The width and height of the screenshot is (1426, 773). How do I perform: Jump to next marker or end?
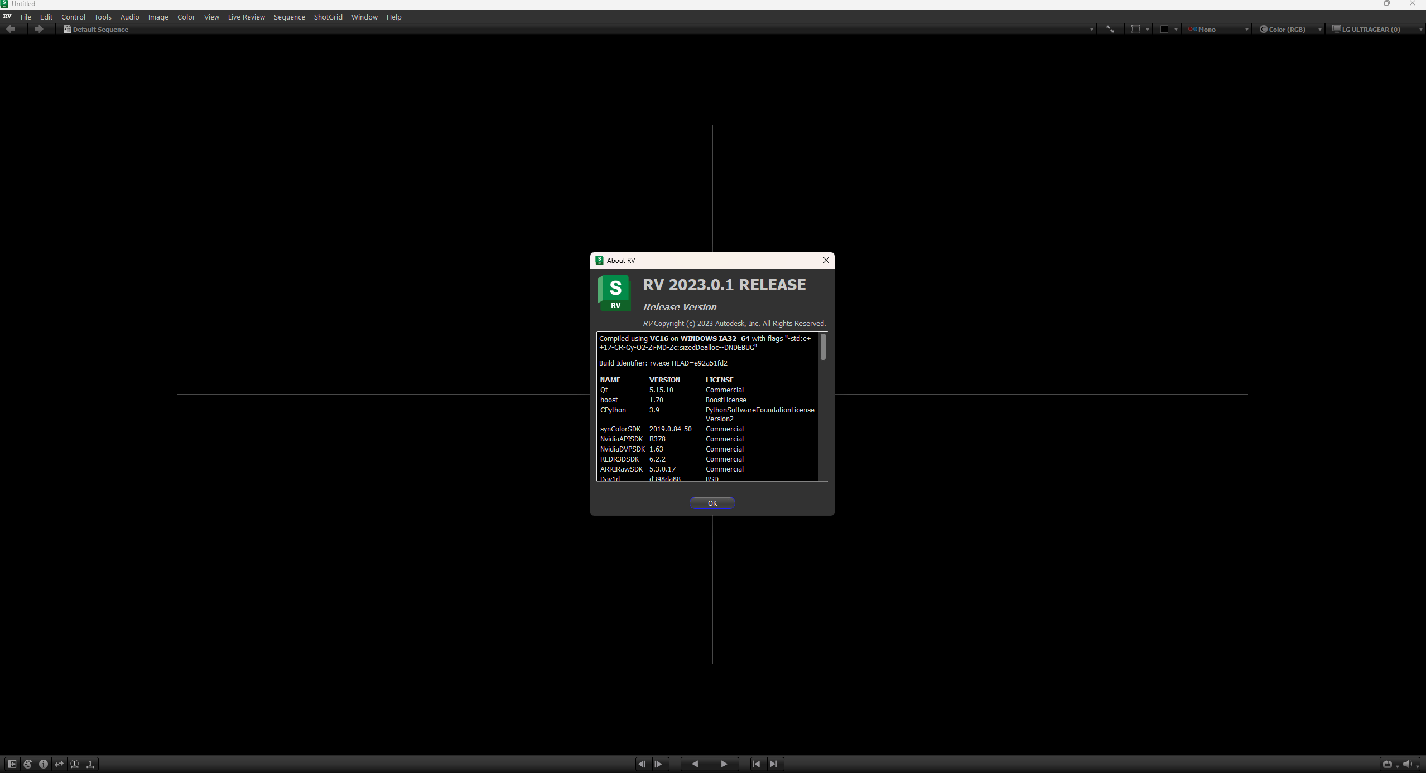click(x=773, y=764)
